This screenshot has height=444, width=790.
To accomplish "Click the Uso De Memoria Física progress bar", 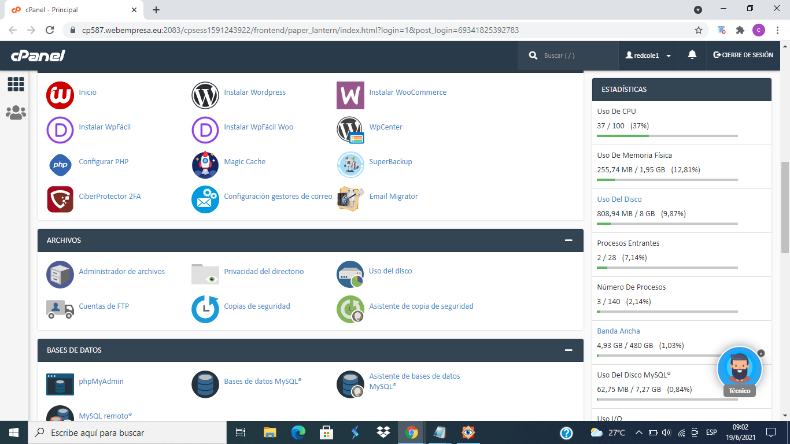I will coord(667,180).
